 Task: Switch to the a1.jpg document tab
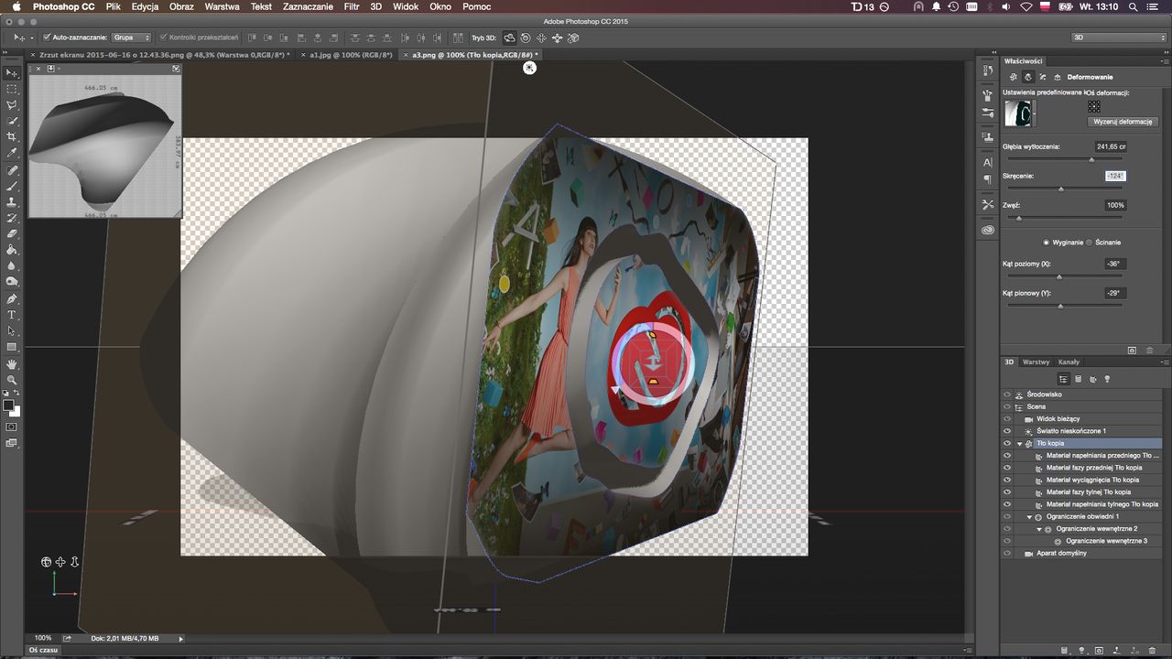tap(351, 55)
